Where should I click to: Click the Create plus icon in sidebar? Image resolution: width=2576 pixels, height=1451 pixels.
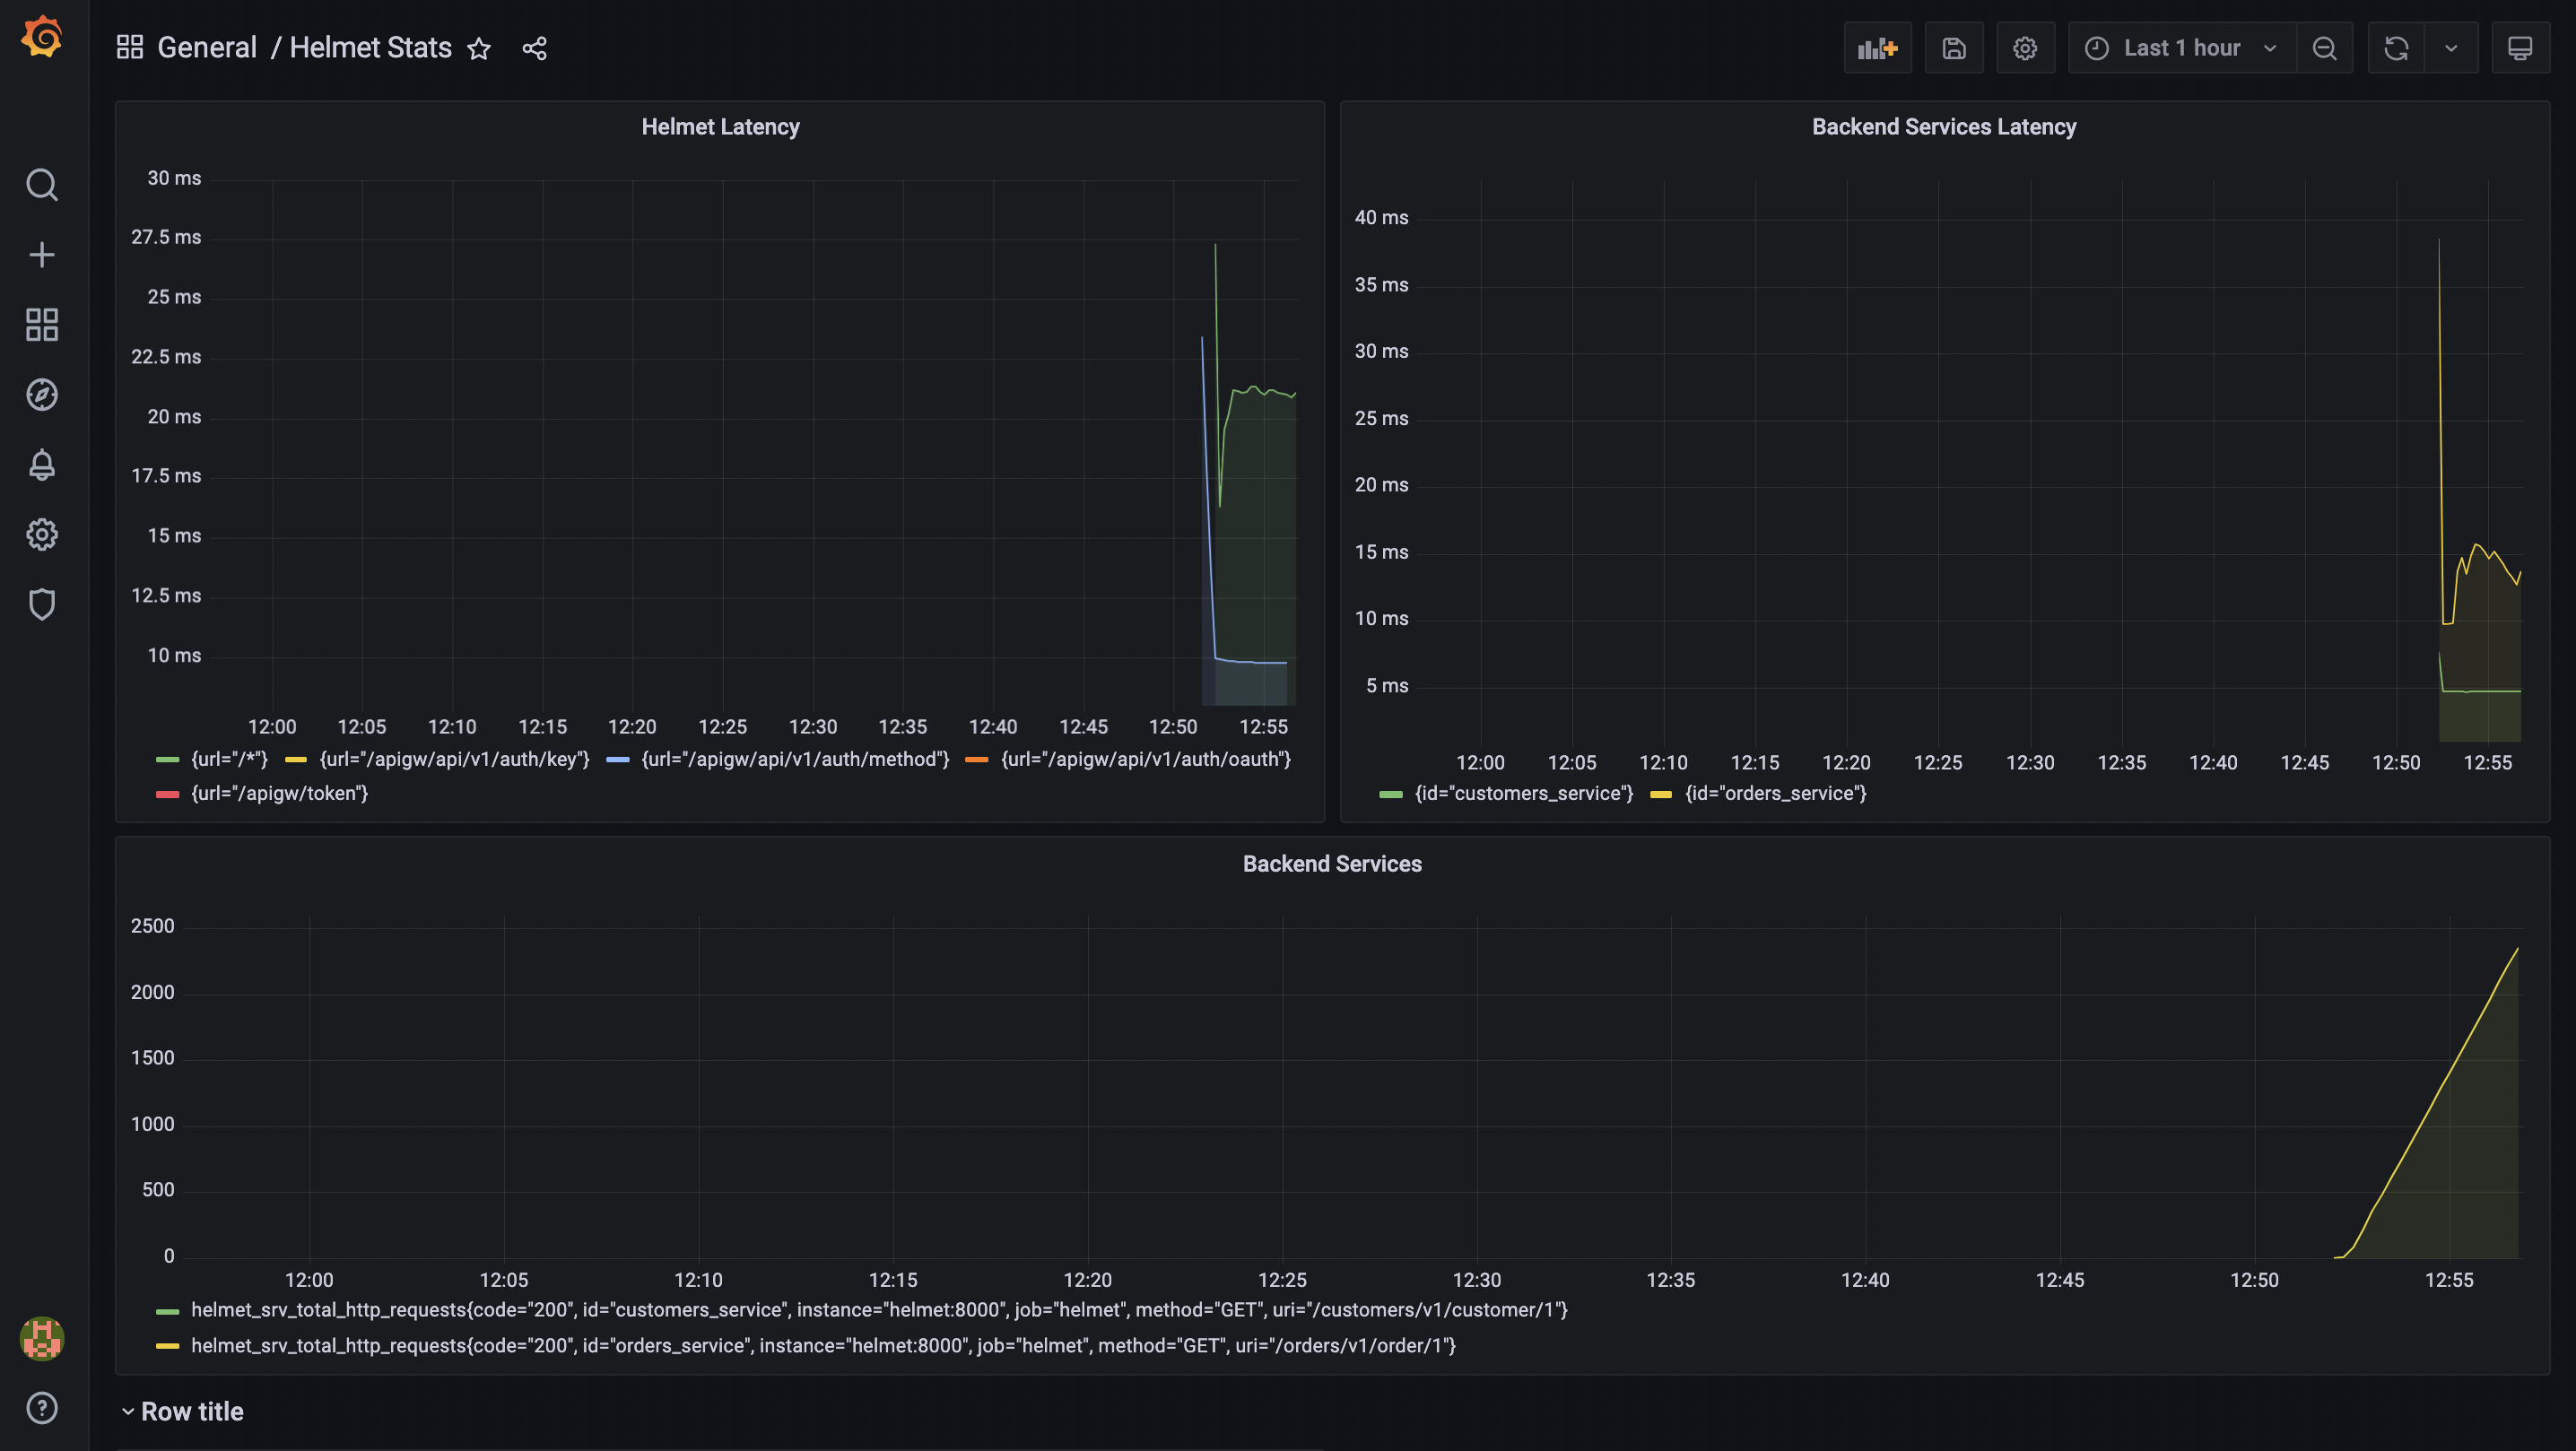42,255
